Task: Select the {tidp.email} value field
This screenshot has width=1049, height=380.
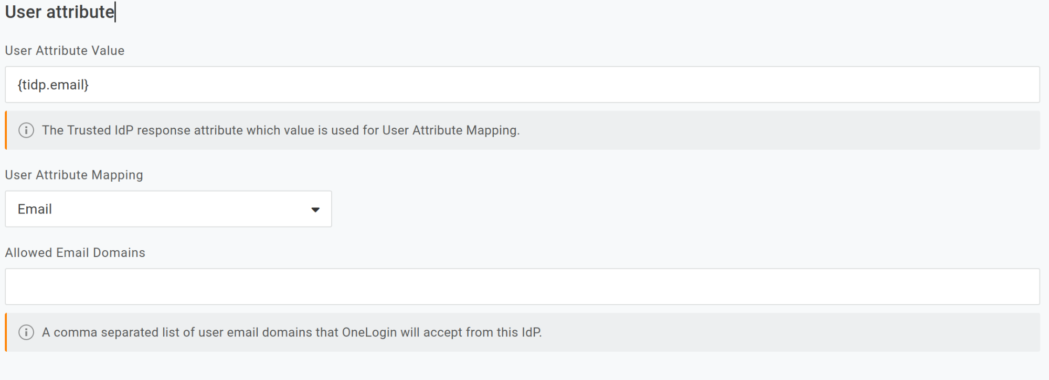Action: pos(520,84)
